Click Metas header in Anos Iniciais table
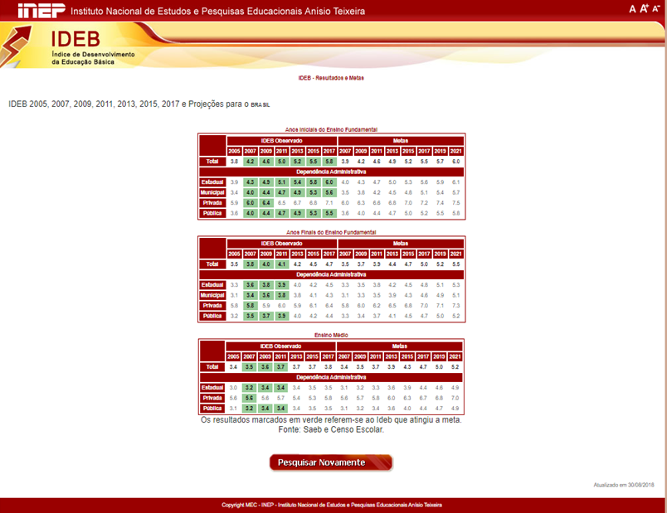Screen dimensions: 667x513 coord(401,141)
